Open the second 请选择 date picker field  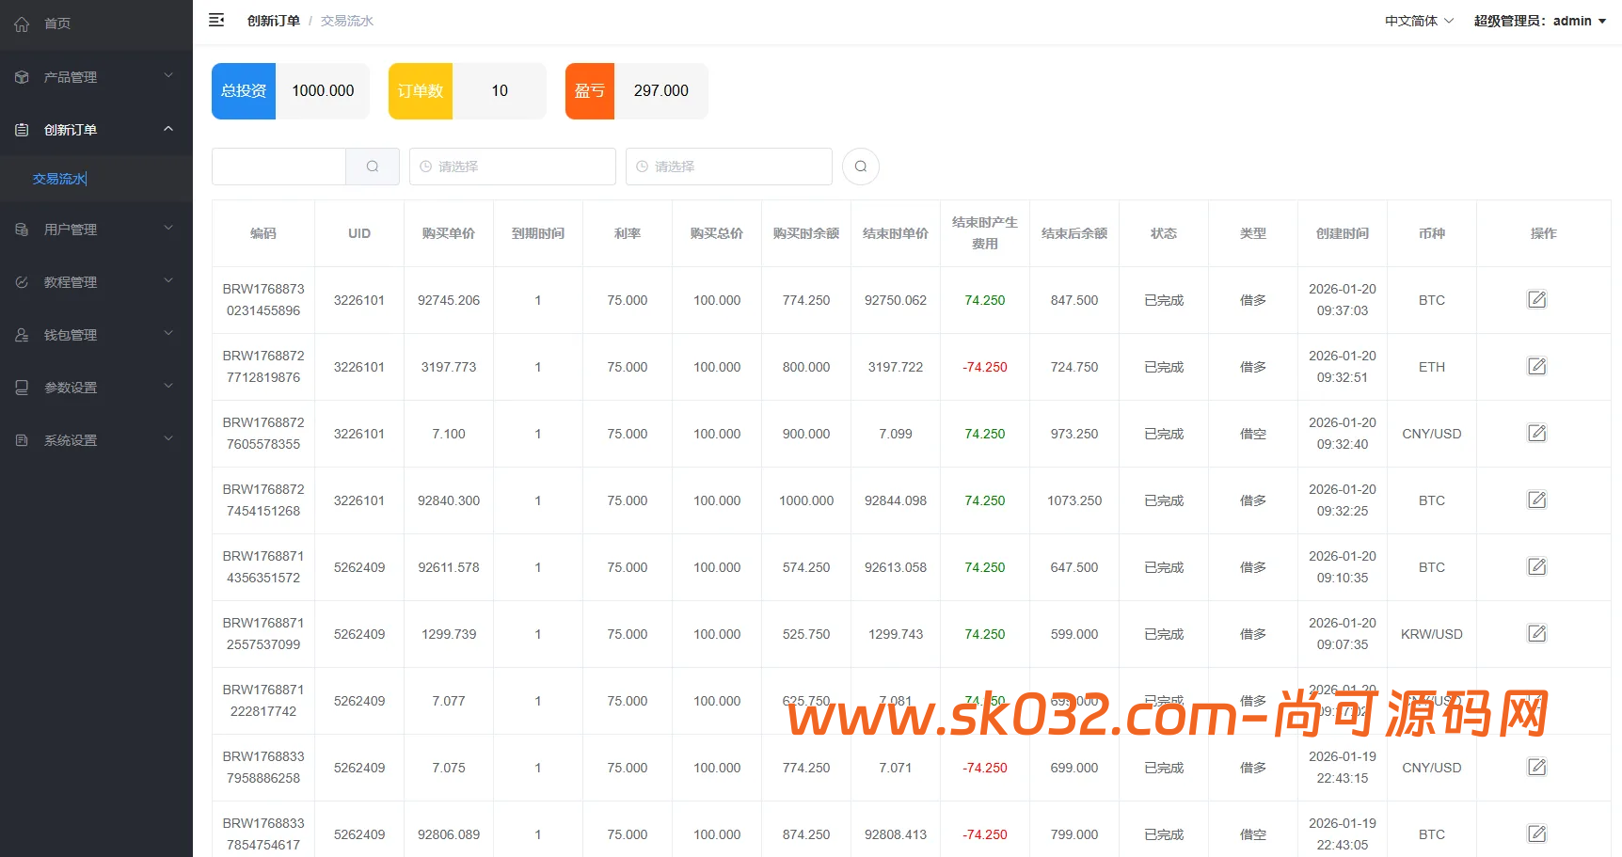coord(728,166)
